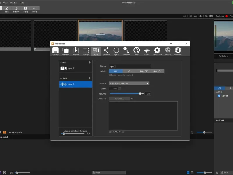The image size is (233, 175).
Task: Open the Screens preferences tab
Action: [66, 52]
